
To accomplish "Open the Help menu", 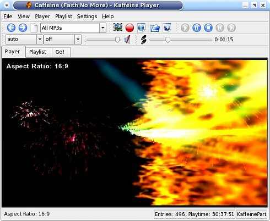I will (108, 16).
